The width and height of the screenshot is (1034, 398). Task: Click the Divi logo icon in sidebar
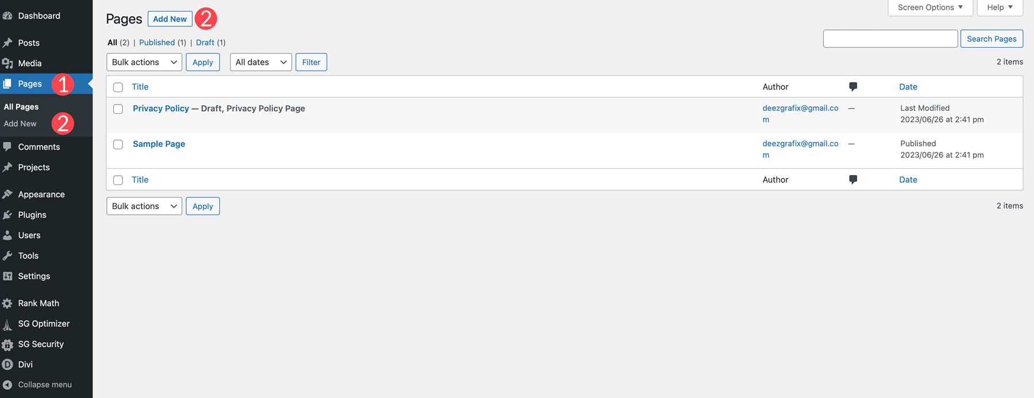8,364
